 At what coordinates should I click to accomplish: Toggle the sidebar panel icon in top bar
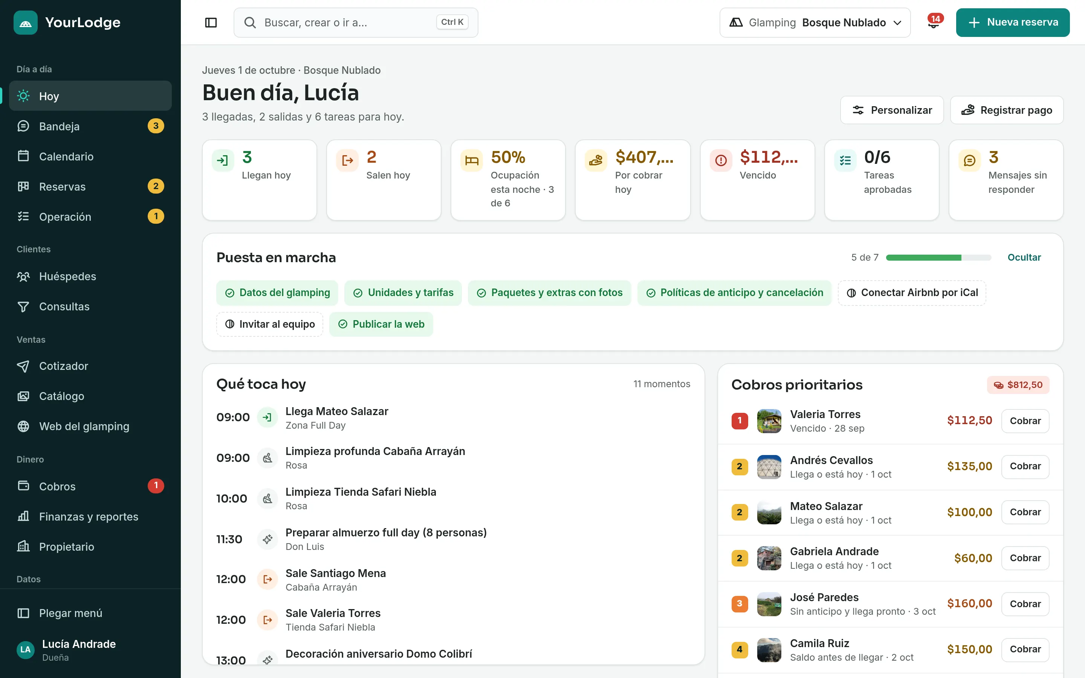(x=211, y=23)
